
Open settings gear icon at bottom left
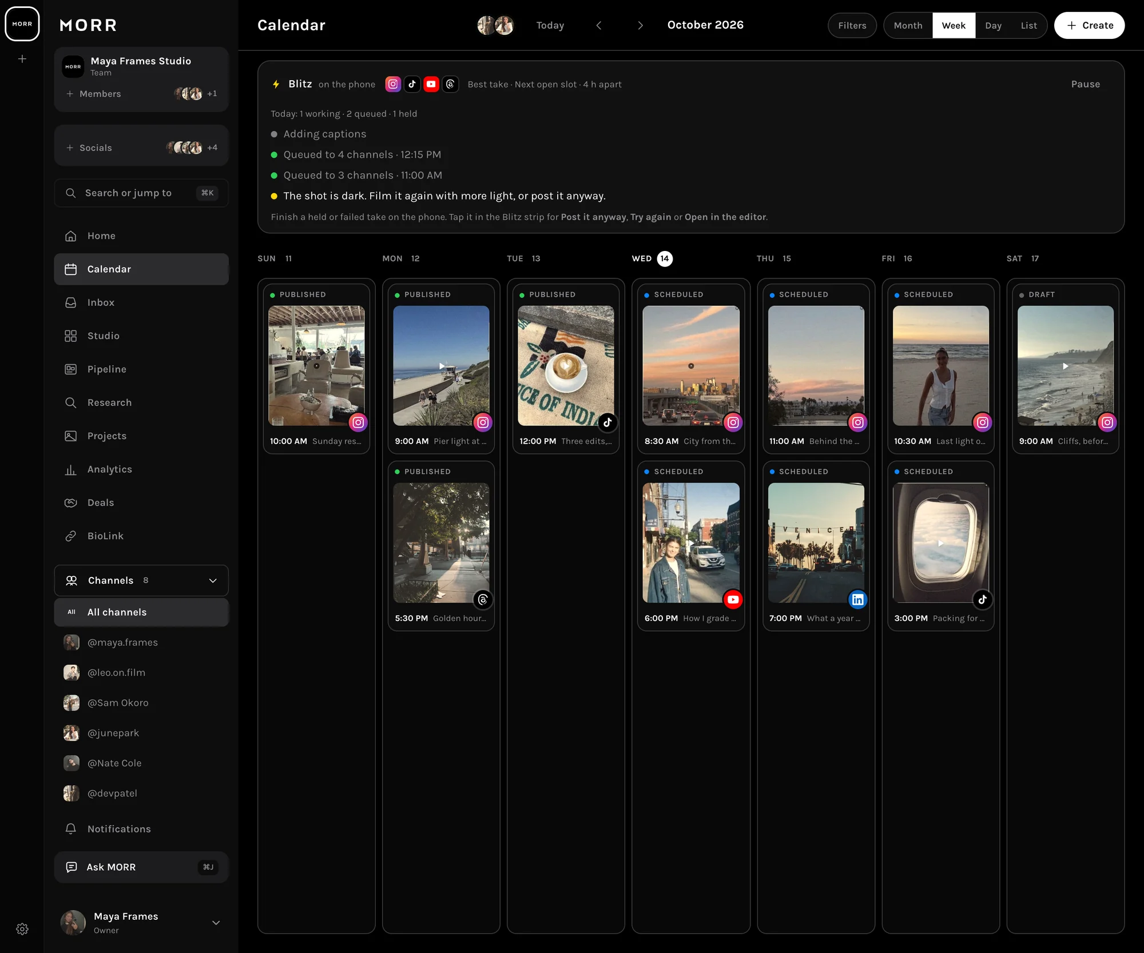point(22,929)
